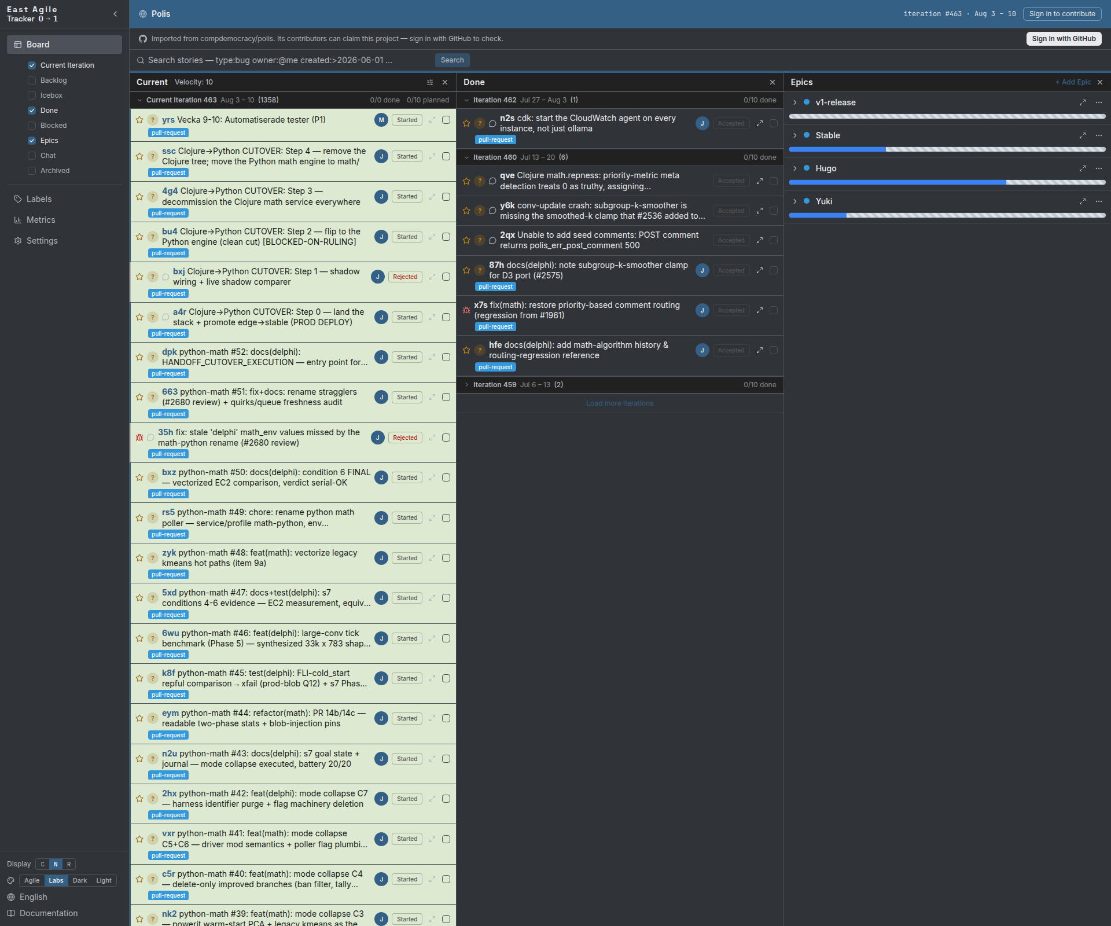Open the Board menu item

click(64, 45)
